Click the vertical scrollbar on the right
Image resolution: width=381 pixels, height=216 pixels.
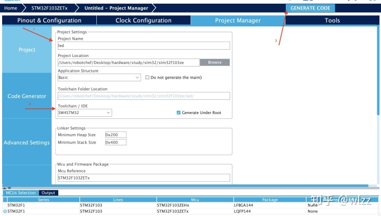[x=378, y=70]
